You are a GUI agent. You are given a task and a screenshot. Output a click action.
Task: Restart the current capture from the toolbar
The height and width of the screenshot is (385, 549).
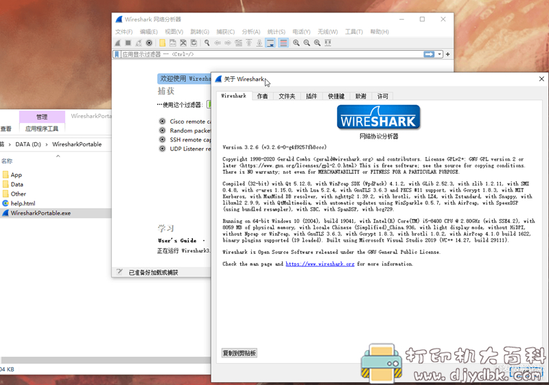coord(139,43)
